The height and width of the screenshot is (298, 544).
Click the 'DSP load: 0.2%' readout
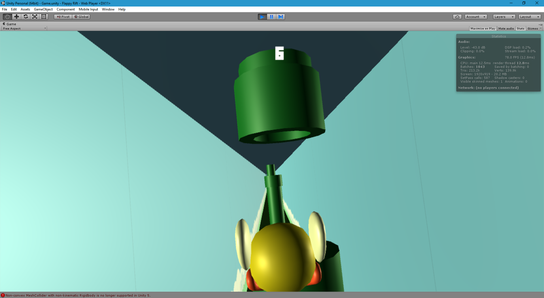tap(518, 47)
